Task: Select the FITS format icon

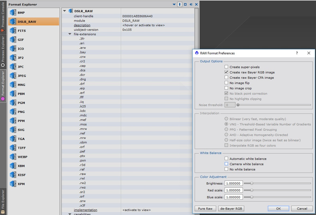Action: pos(13,31)
